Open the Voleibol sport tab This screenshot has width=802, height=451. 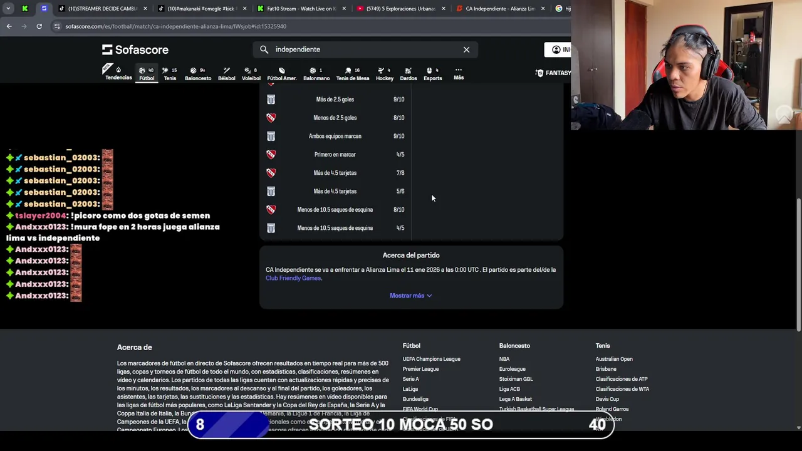[x=251, y=74]
